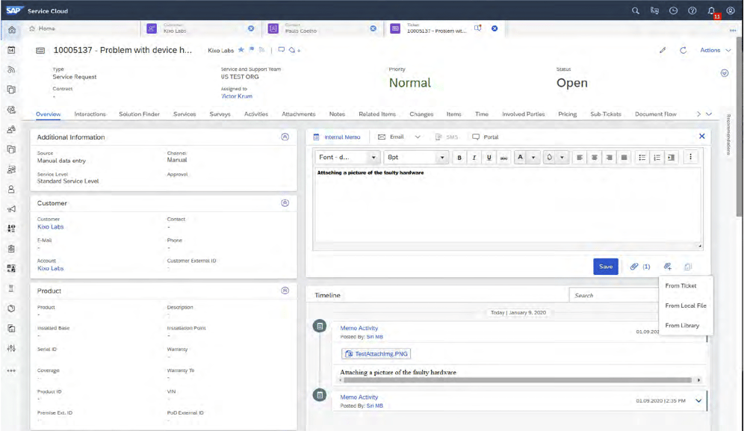Click the home icon in left sidebar
747x431 pixels.
11,30
